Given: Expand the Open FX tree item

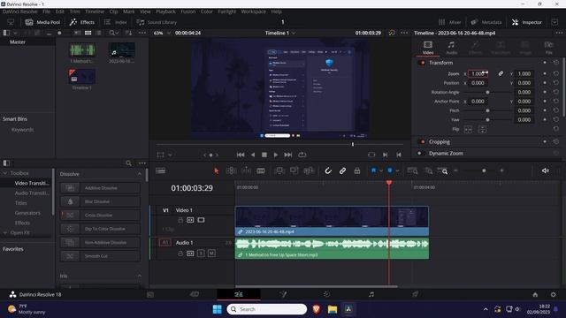Looking at the screenshot, I should point(5,233).
